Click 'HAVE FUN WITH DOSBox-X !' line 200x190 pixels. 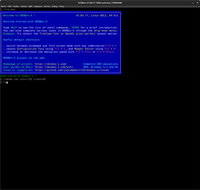[x=18, y=76]
